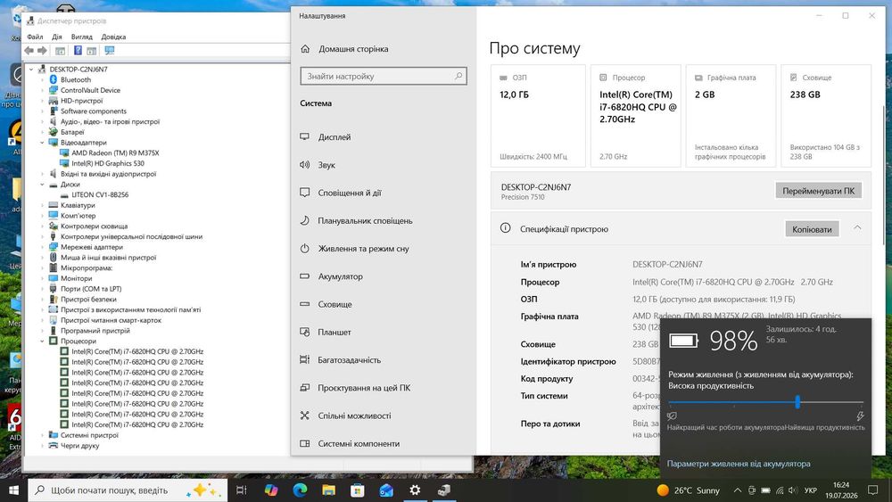
Task: Collapse the Відеоадаптери category
Action: [x=42, y=143]
